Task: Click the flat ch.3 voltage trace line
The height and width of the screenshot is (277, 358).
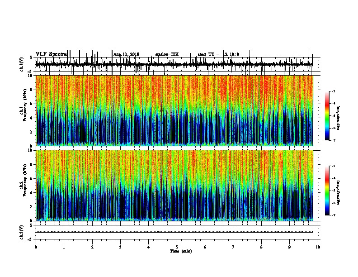Action: click(174, 232)
